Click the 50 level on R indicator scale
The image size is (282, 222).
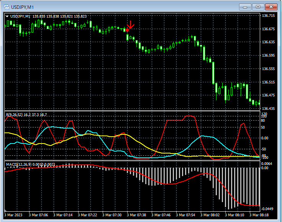(x=263, y=127)
